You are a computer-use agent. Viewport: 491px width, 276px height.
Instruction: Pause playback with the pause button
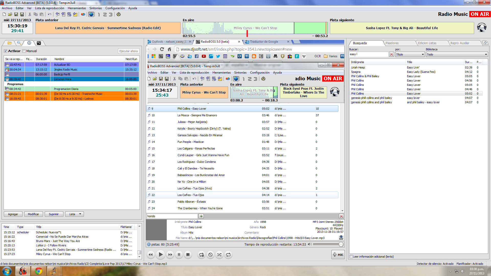point(179,255)
